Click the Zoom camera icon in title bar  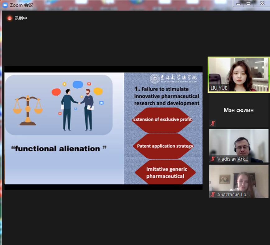pyautogui.click(x=5, y=5)
